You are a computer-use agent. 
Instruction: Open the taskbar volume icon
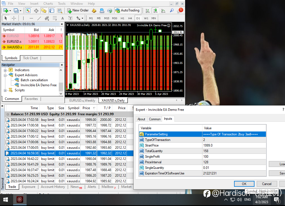239,200
